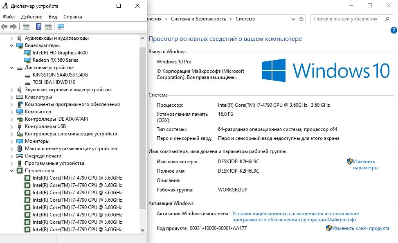Collapse the Процессоры node
The image size is (398, 243).
[12, 171]
